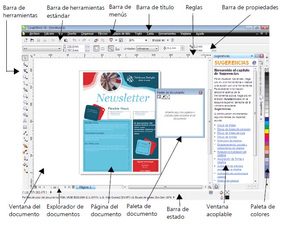Select the Outline pen tool in the toolbox

(25, 158)
